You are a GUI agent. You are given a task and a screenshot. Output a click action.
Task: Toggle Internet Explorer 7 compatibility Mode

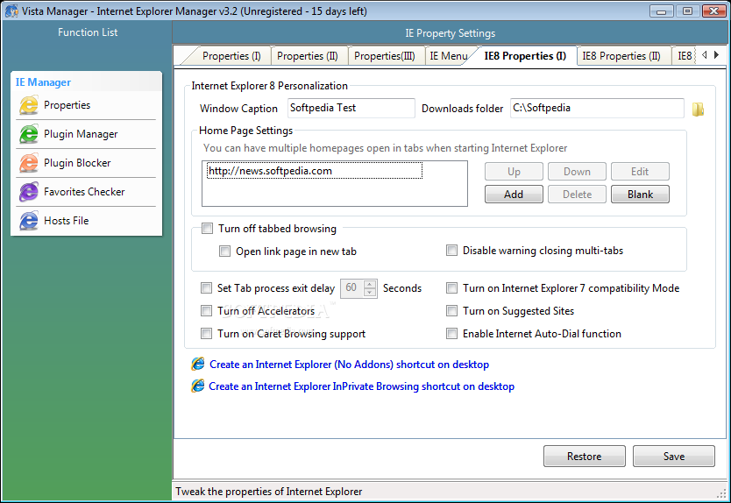451,288
